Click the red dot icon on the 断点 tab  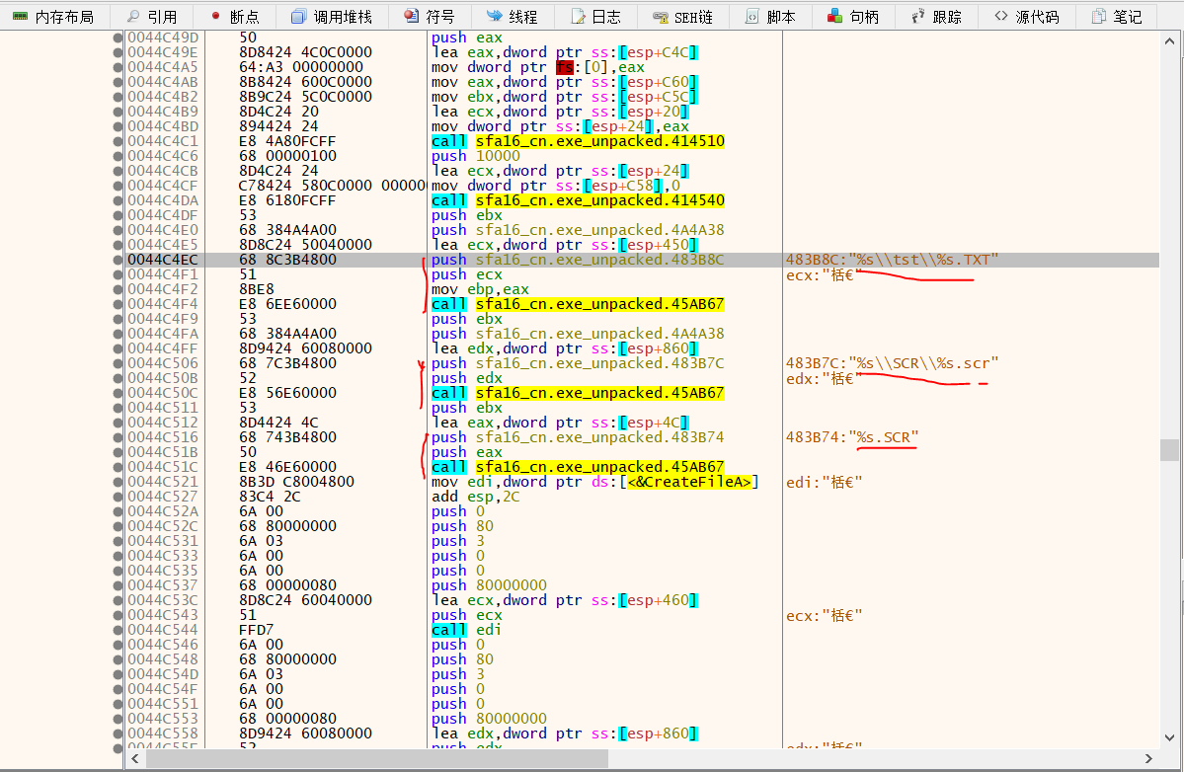(215, 17)
